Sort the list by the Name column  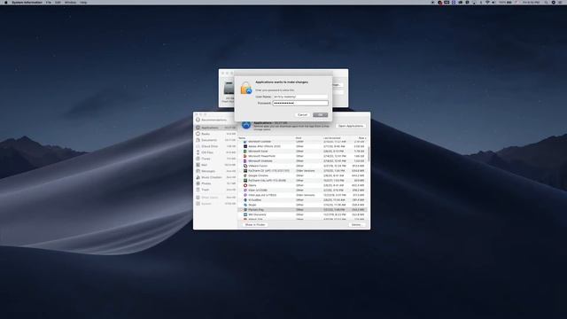click(x=242, y=138)
